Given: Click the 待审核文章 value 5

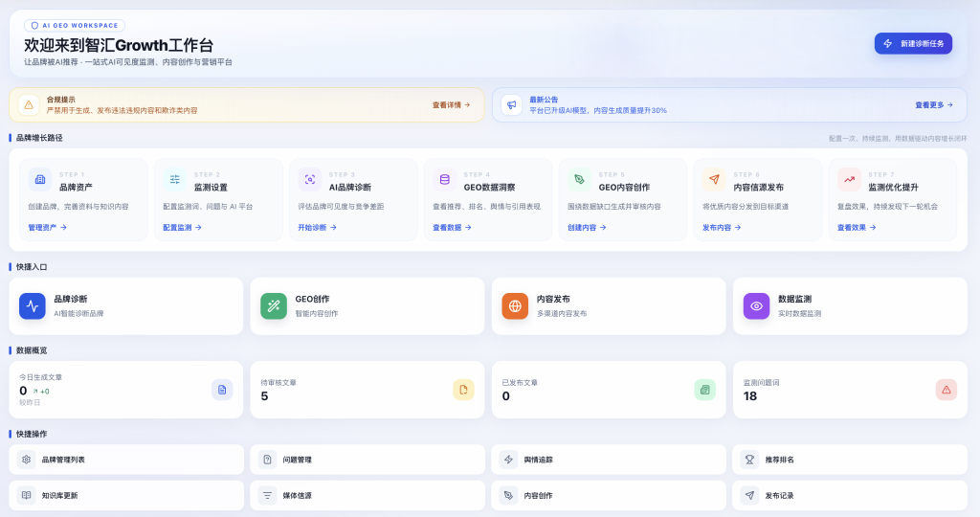Looking at the screenshot, I should 264,396.
